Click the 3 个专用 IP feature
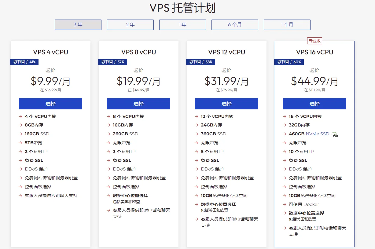The width and height of the screenshot is (375, 249). (124, 152)
